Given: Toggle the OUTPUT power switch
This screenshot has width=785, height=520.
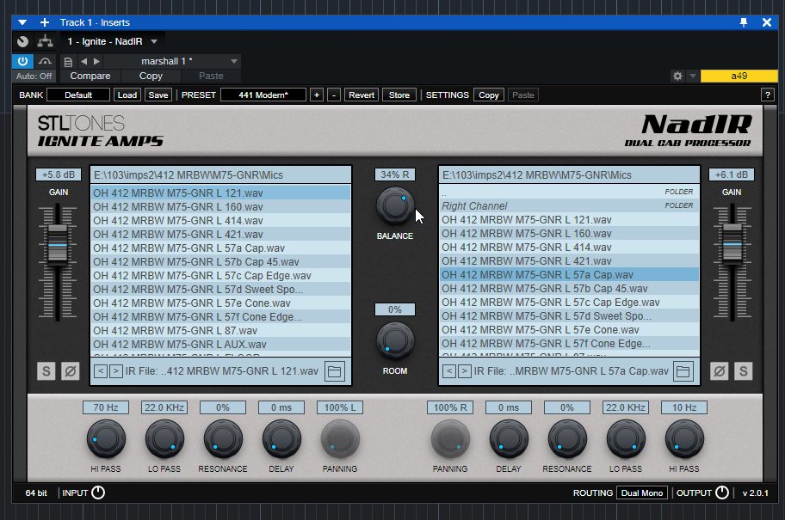Looking at the screenshot, I should 722,492.
